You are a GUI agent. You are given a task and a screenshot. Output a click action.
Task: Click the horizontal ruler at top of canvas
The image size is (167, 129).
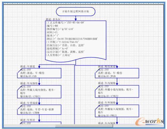coord(84,4)
